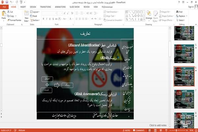The height and width of the screenshot is (132, 198).
Task: Open Shape Effects dropdown
Action: [x=166, y=20]
